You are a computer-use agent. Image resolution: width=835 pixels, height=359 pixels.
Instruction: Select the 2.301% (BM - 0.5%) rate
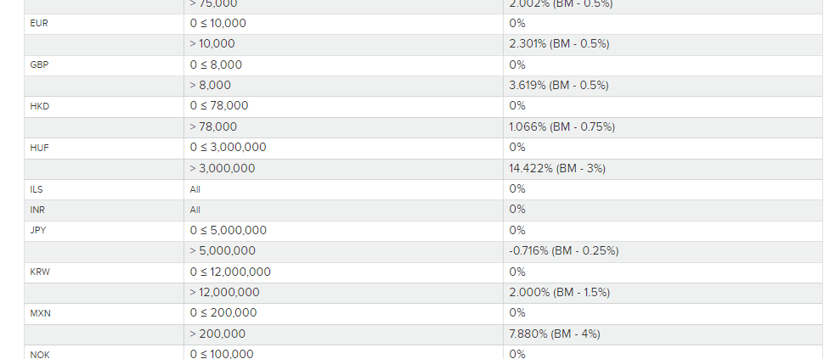click(x=559, y=44)
